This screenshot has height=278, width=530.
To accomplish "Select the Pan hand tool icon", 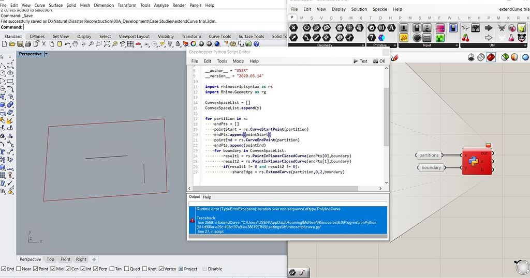I will tap(75, 44).
